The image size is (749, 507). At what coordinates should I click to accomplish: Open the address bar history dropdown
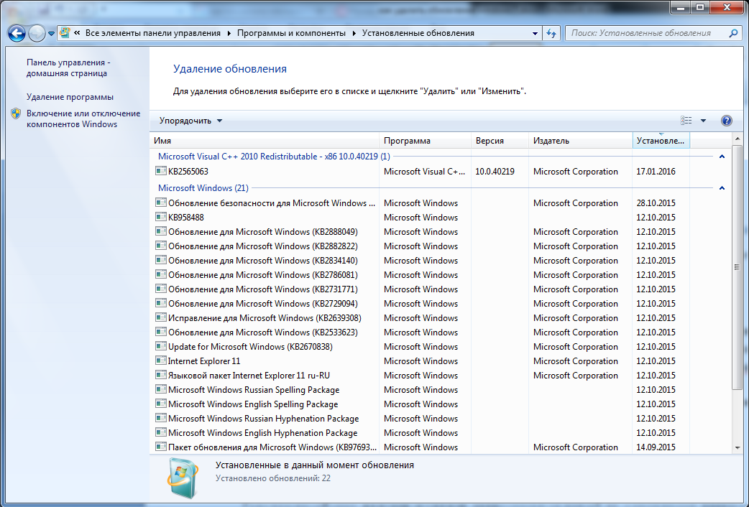pos(535,33)
